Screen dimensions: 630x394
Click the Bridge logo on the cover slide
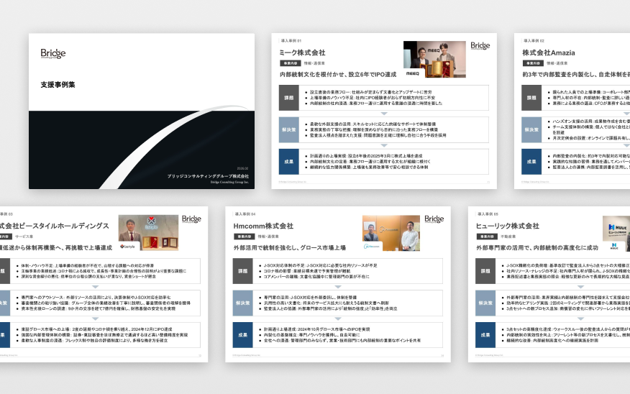pyautogui.click(x=53, y=54)
